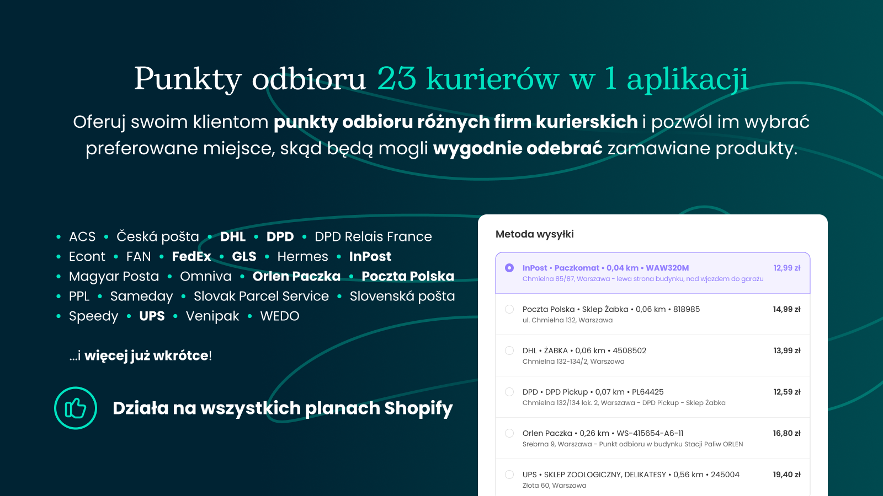Click the 'Česká pošta' courier name
883x496 pixels.
[158, 236]
